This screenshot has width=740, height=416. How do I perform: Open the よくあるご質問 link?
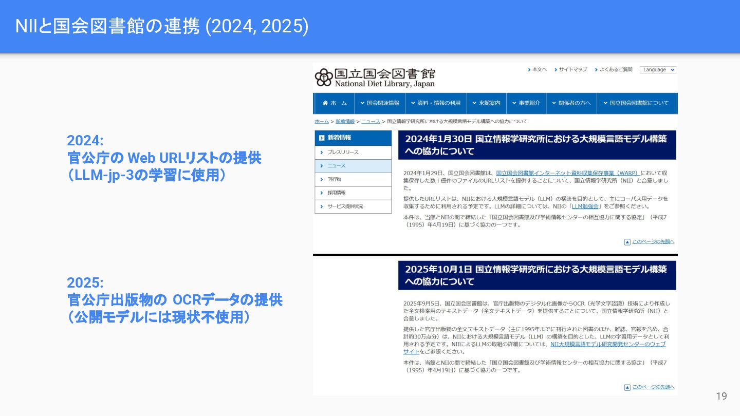614,70
